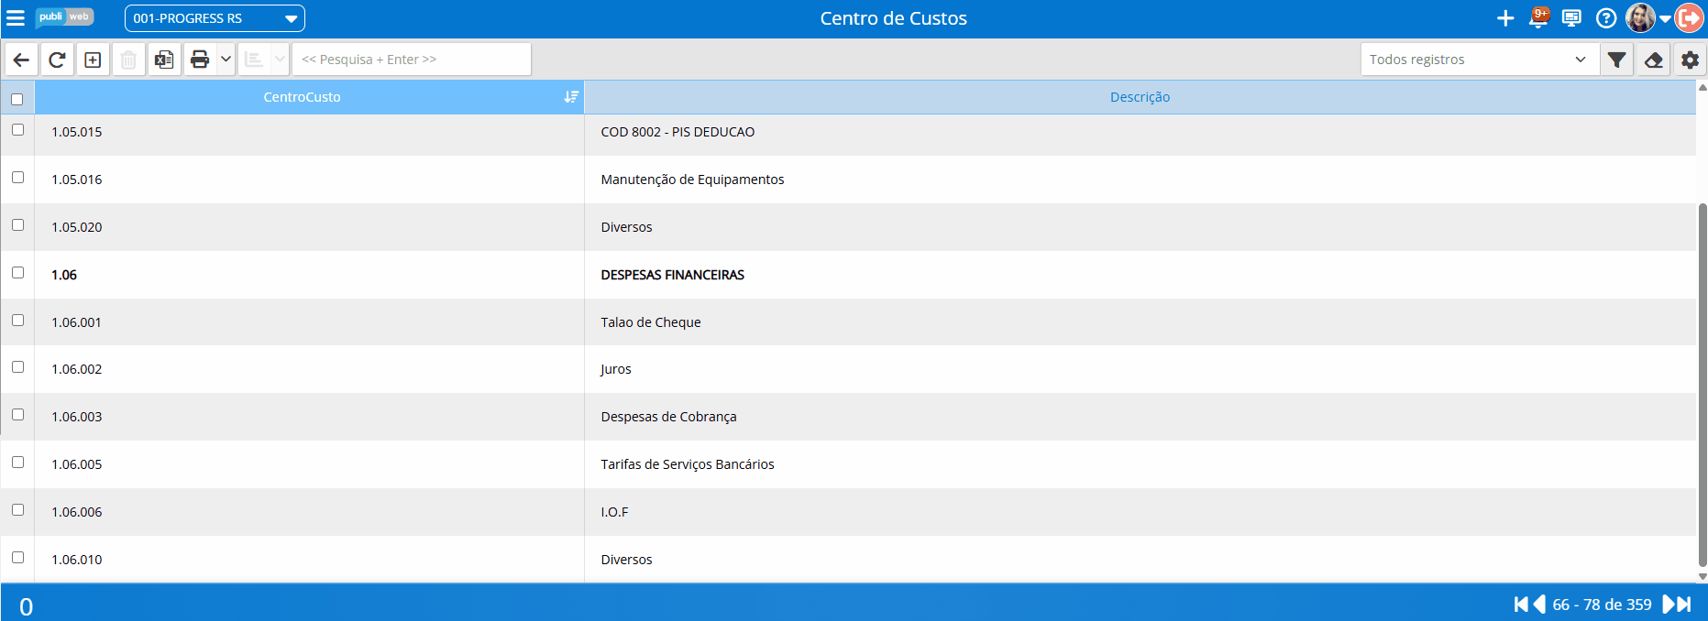The width and height of the screenshot is (1708, 621).
Task: Expand print options arrow
Action: coord(226,60)
